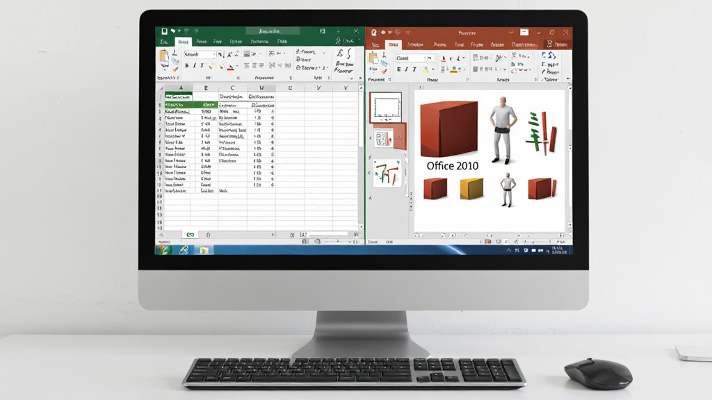Screen dimensions: 712x400
Task: Toggle Underline in PowerPoint's font group
Action: pos(414,69)
